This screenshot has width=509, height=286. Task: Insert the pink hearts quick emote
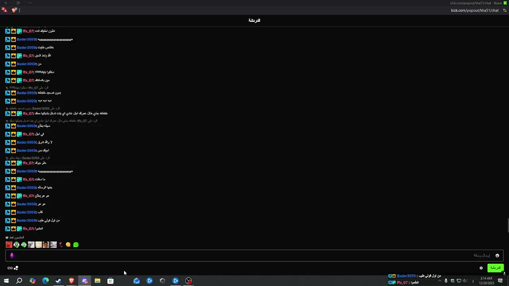[x=61, y=245]
